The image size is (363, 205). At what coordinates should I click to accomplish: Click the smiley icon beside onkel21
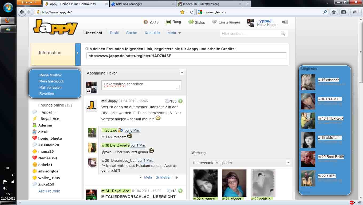point(34,165)
